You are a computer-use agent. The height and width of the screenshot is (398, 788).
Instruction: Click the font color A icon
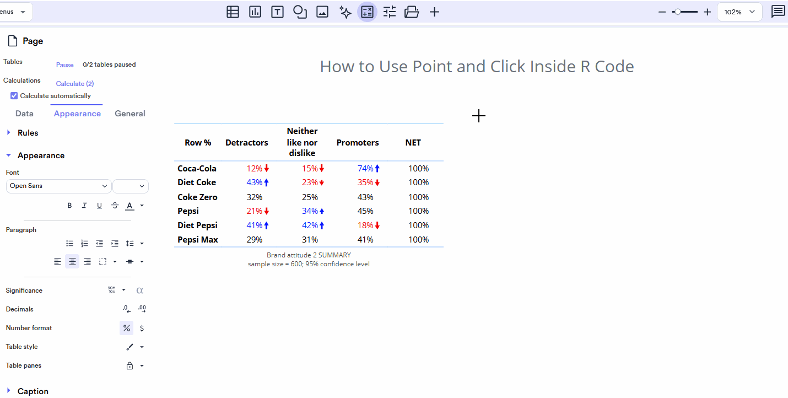(x=129, y=206)
